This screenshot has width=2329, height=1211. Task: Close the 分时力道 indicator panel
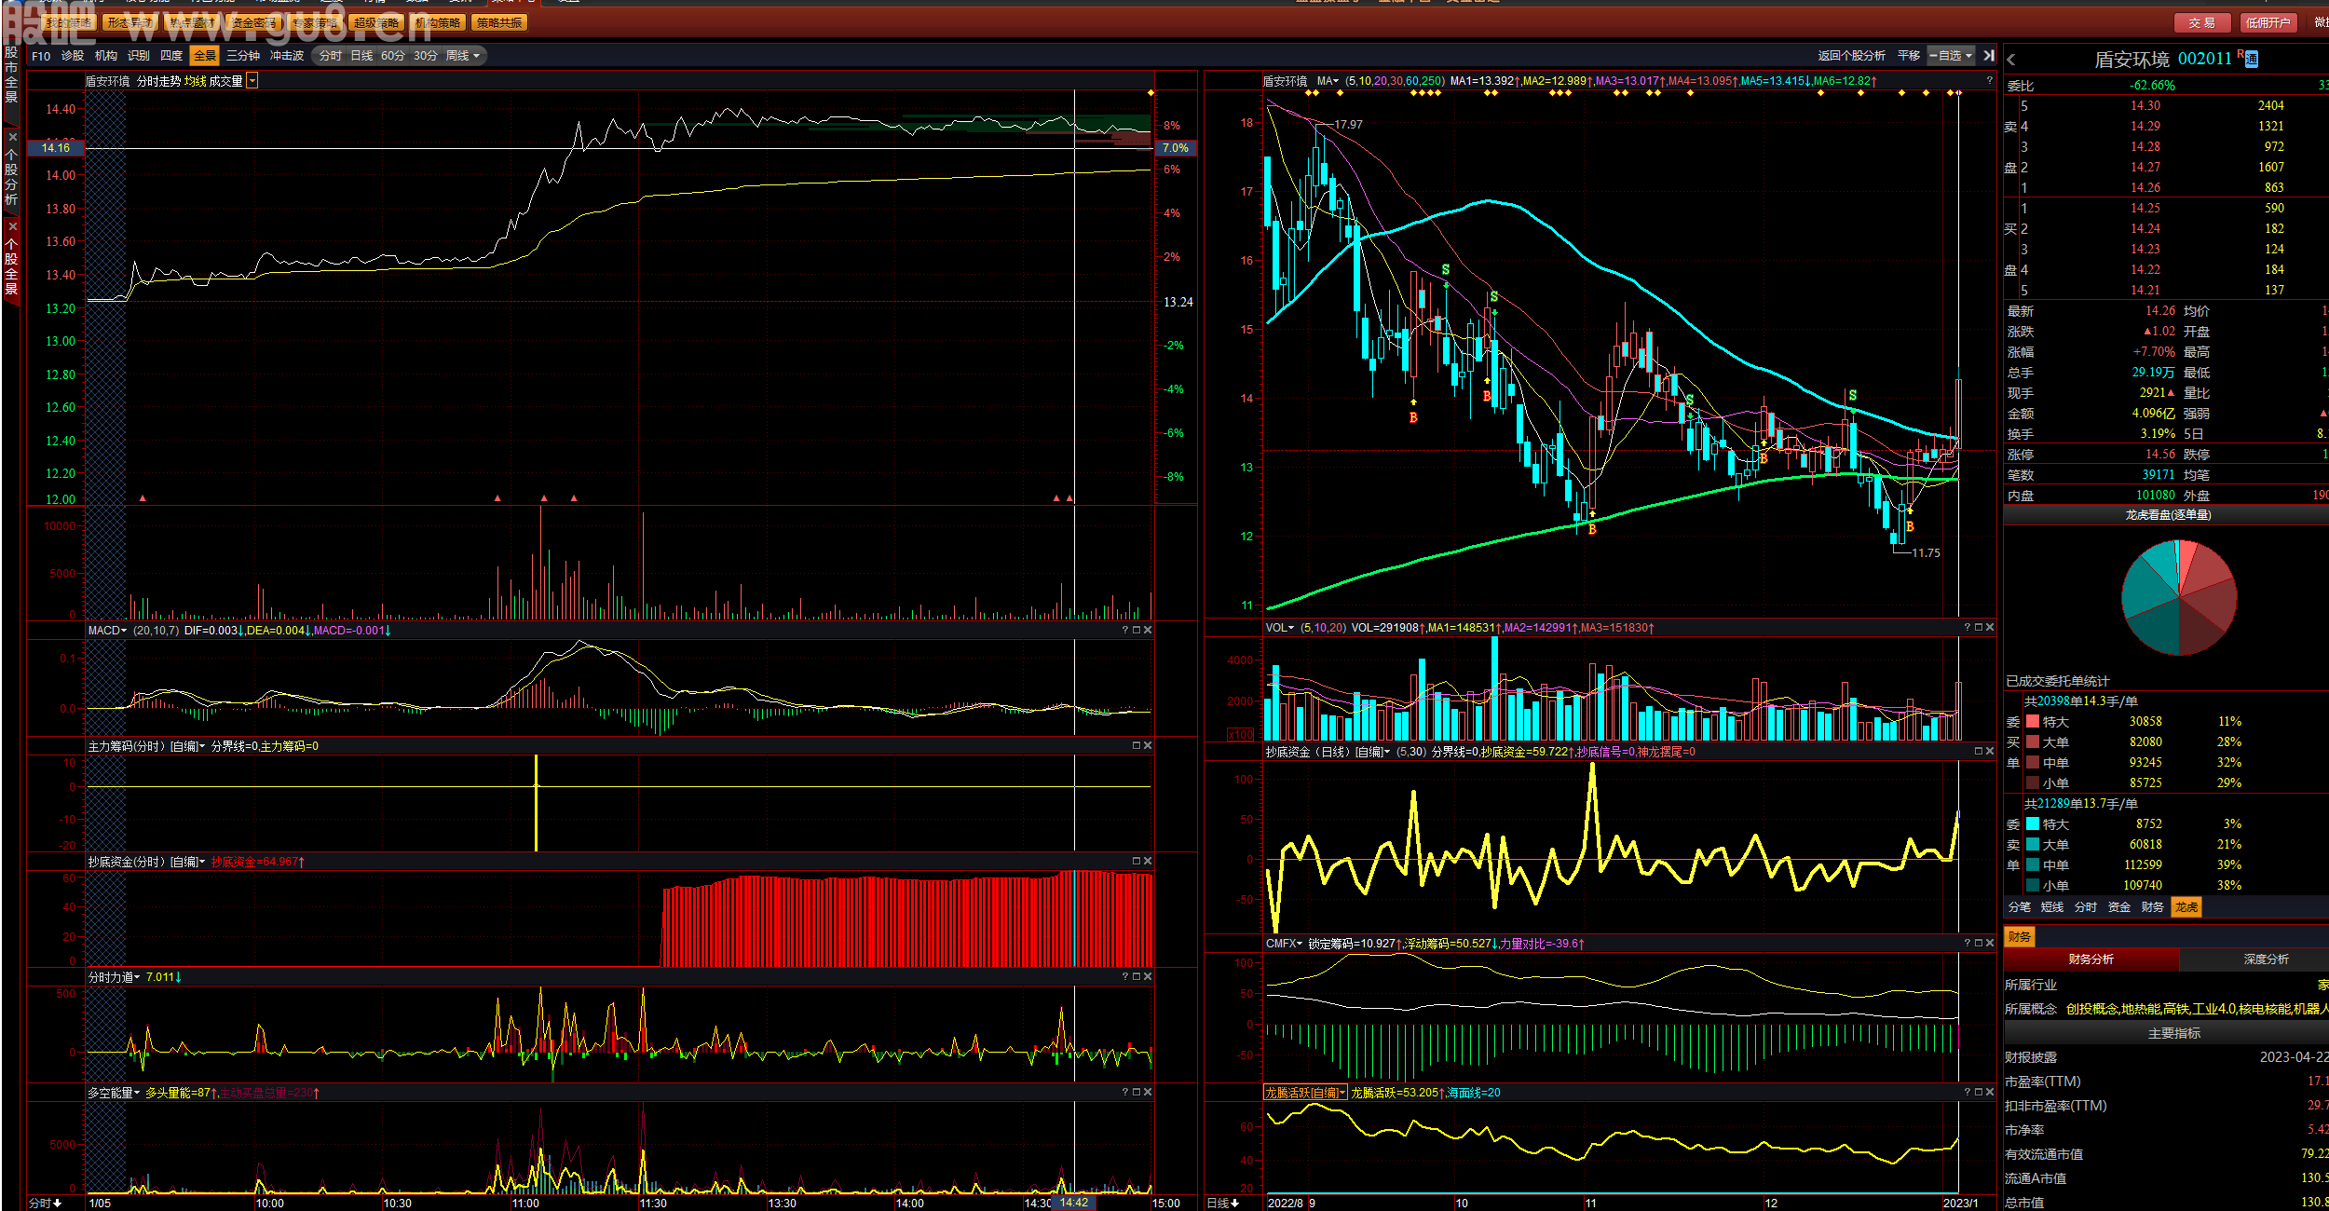pyautogui.click(x=1148, y=977)
